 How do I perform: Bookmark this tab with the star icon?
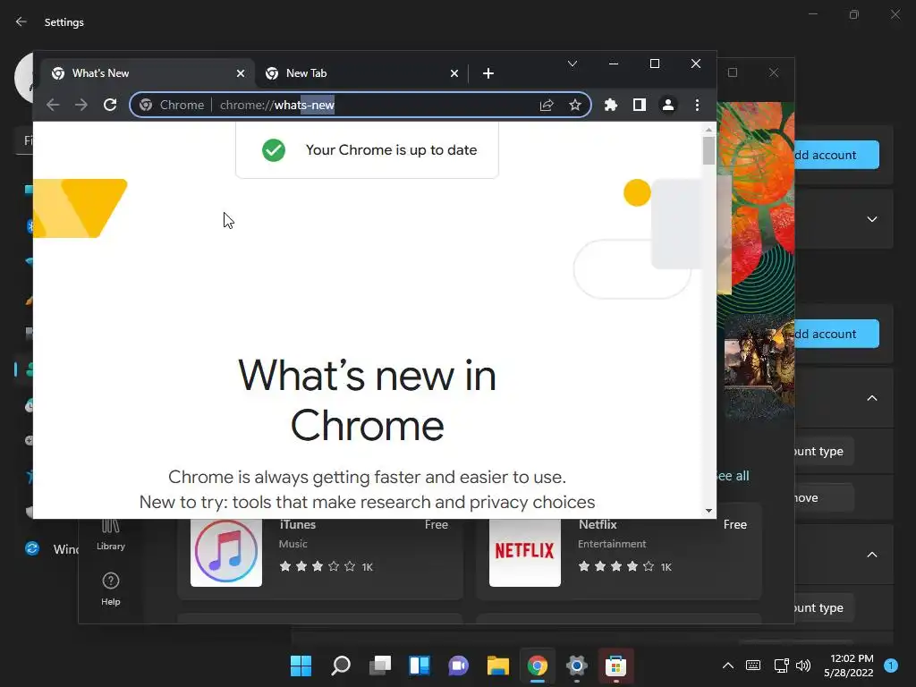point(575,106)
